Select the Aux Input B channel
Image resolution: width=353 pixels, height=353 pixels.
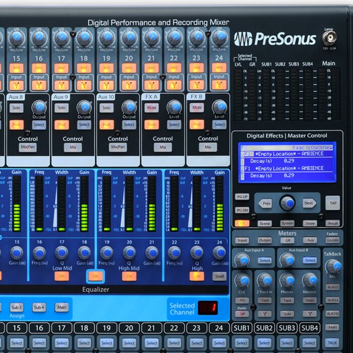(310, 260)
